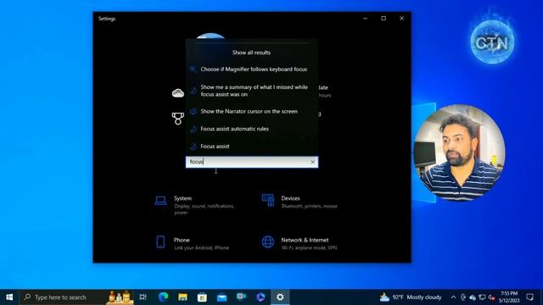
Task: Open File Explorer from taskbar
Action: point(183,297)
